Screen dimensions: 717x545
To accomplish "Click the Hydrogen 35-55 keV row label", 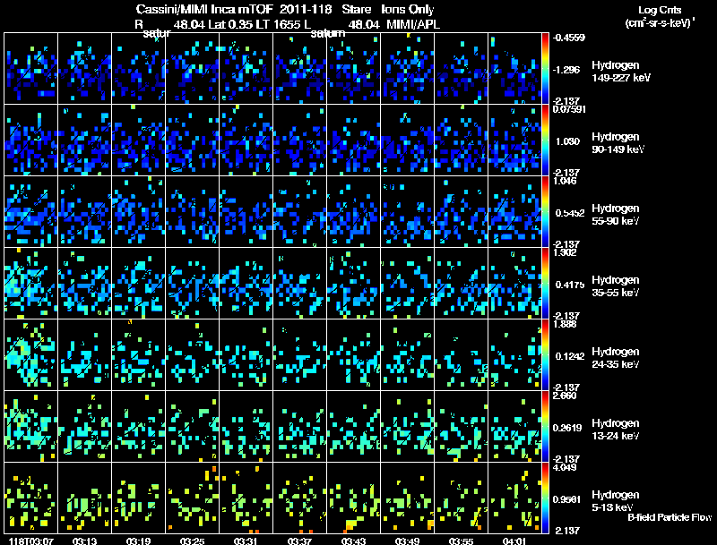I will coord(616,286).
